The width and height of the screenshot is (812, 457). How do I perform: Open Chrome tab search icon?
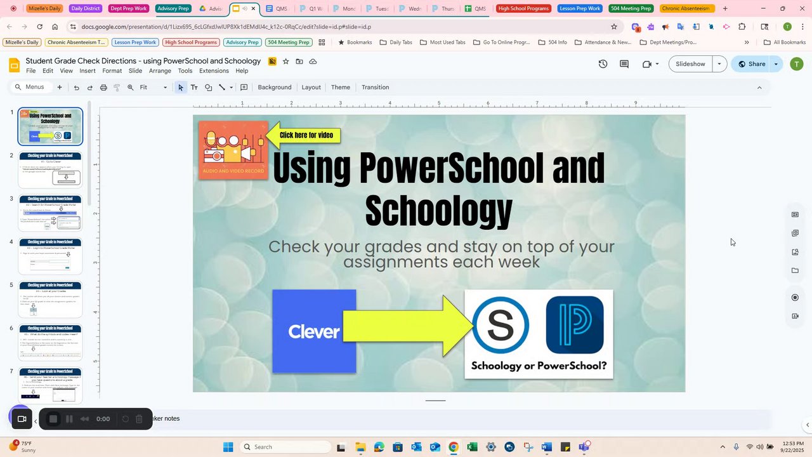click(764, 27)
